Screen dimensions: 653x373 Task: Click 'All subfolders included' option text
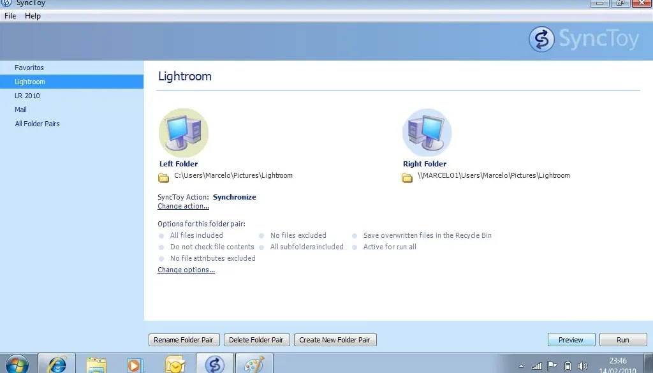(x=307, y=247)
